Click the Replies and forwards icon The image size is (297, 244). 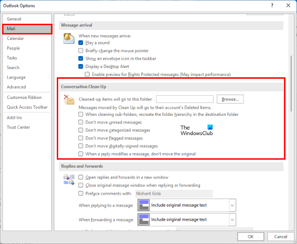click(x=69, y=180)
